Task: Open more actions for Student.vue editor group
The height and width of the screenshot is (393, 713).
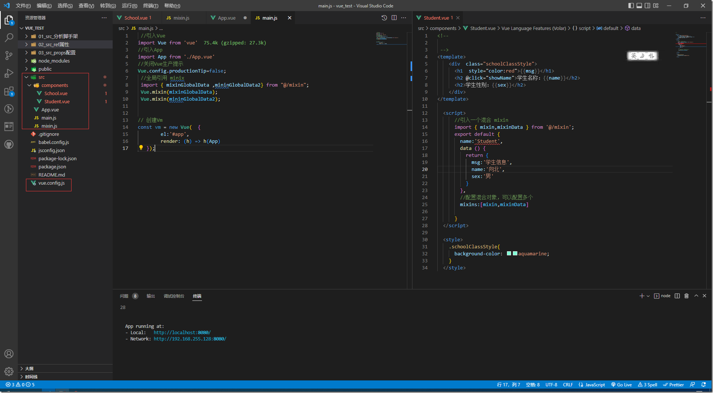Action: (x=703, y=18)
